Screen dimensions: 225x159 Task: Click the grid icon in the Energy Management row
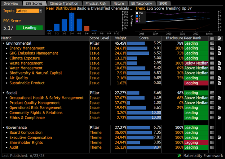[212, 48]
